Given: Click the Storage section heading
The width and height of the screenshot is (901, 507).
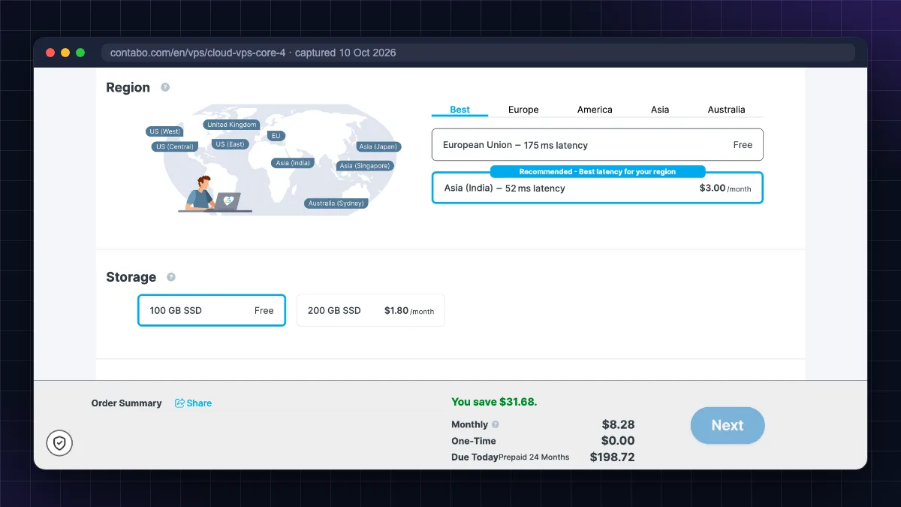Looking at the screenshot, I should [131, 277].
